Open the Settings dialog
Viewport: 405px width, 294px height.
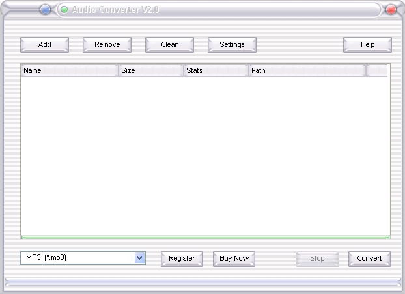[x=232, y=45]
